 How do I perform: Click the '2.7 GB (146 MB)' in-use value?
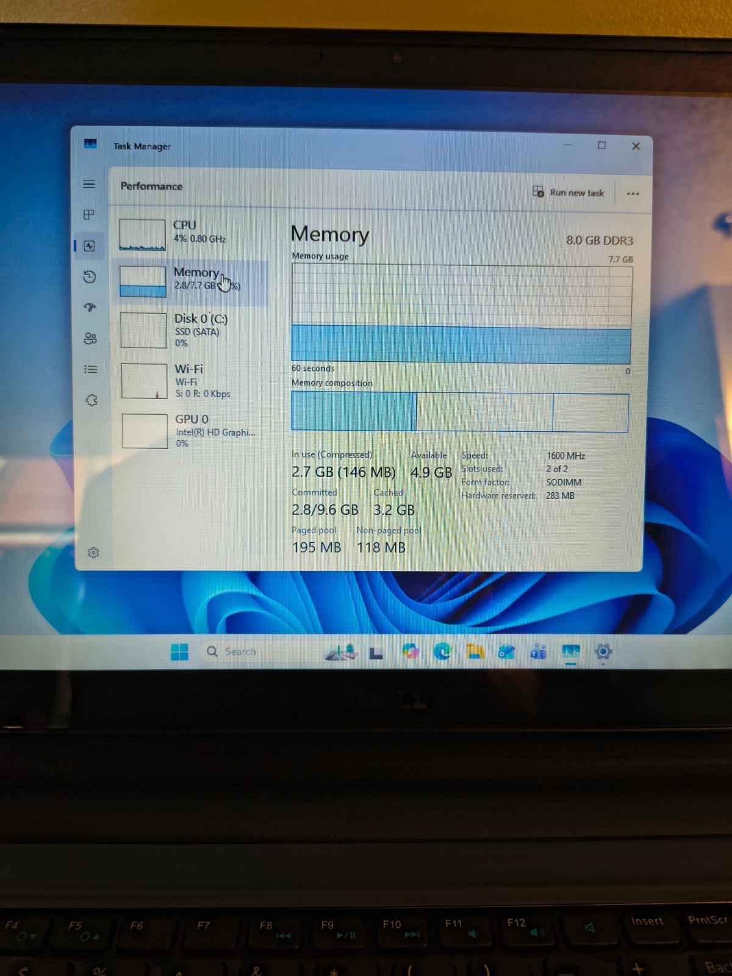tap(343, 472)
